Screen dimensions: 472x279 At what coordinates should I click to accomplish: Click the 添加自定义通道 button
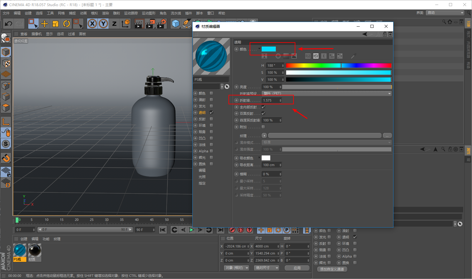pyautogui.click(x=332, y=269)
